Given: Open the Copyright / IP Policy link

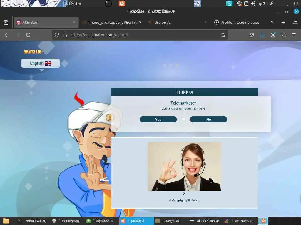Looking at the screenshot, I should pos(184,200).
